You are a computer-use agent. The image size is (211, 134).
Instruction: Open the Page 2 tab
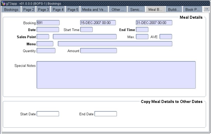pos(29,10)
